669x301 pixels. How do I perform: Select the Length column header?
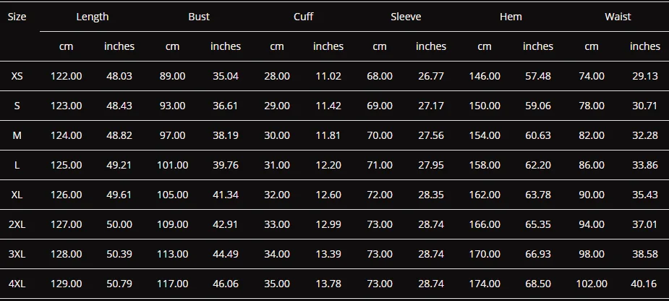tap(93, 17)
